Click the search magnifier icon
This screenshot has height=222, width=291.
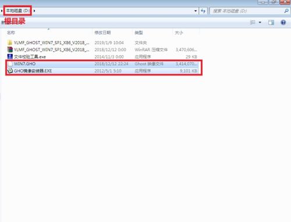click(x=286, y=11)
